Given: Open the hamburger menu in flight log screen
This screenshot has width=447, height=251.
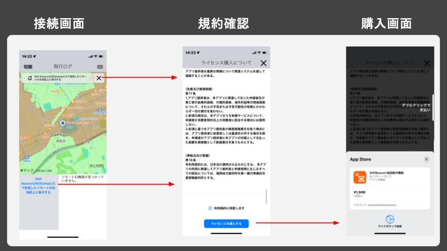Looking at the screenshot, I should pos(100,67).
